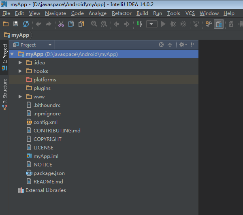
Task: Click the Redo arrow icon
Action: pos(49,24)
